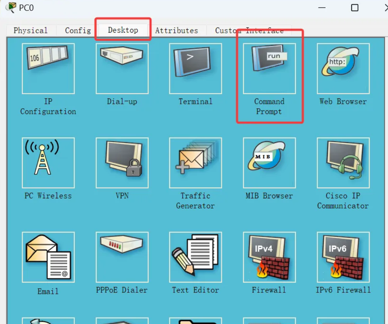Launch the Web Browser app
This screenshot has width=388, height=324.
pos(343,69)
